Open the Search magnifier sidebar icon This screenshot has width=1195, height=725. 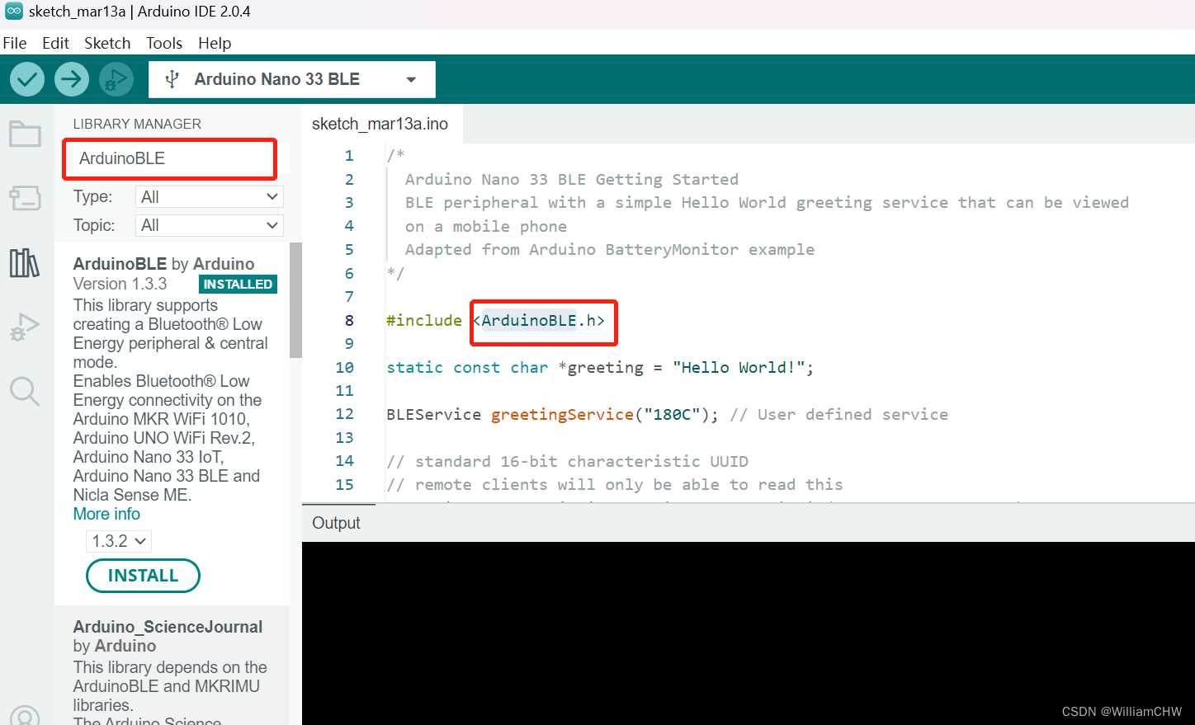[25, 392]
